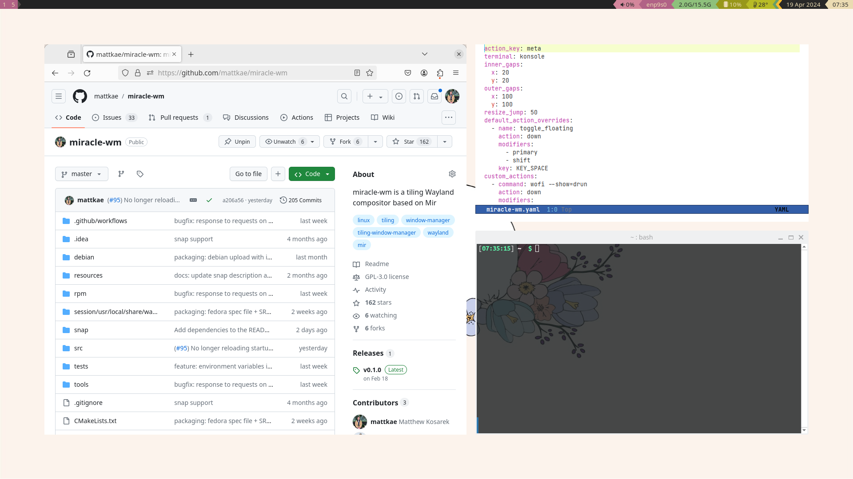Click the pin/unpin icon next to Unpin button

click(x=228, y=141)
